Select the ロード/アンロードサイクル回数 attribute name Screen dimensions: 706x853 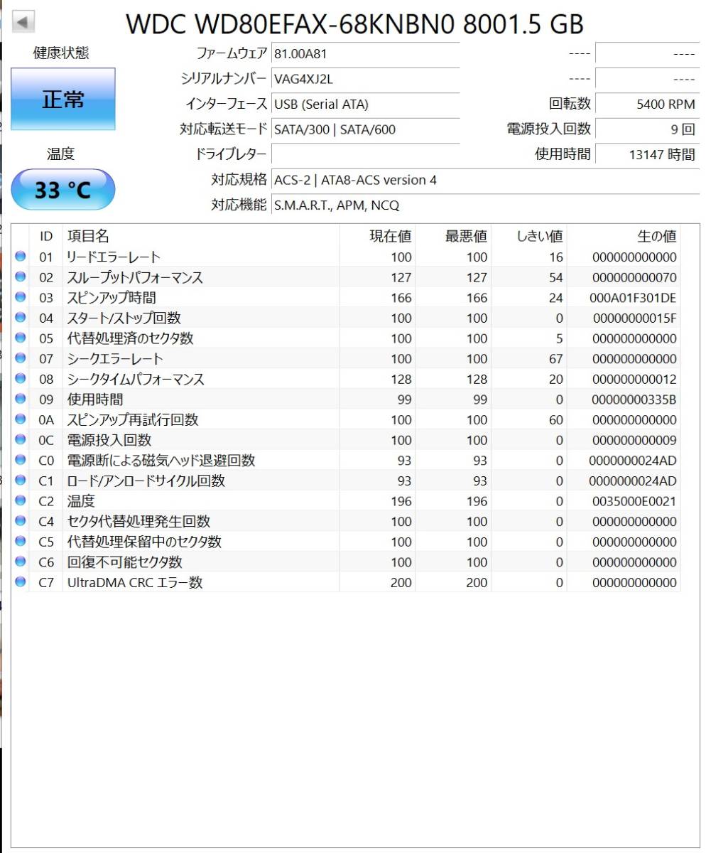click(146, 481)
